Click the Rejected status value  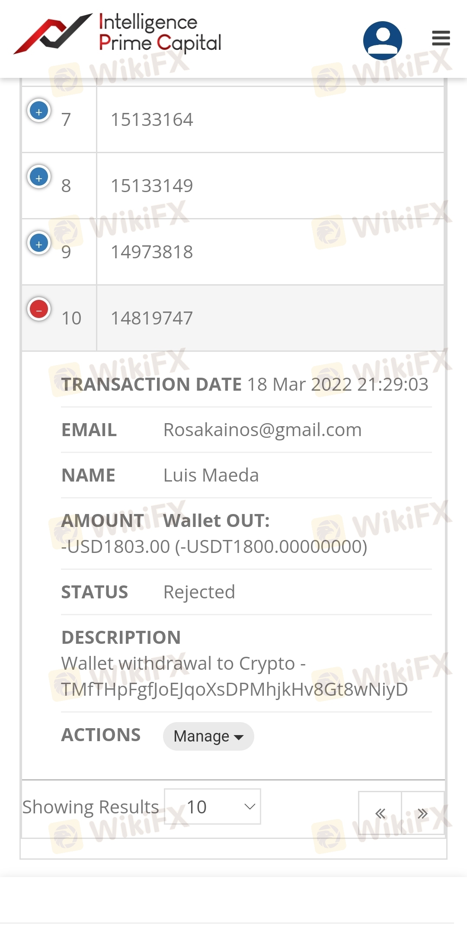click(x=199, y=592)
